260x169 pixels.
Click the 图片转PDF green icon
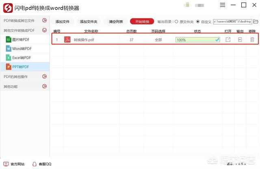[x=9, y=39]
